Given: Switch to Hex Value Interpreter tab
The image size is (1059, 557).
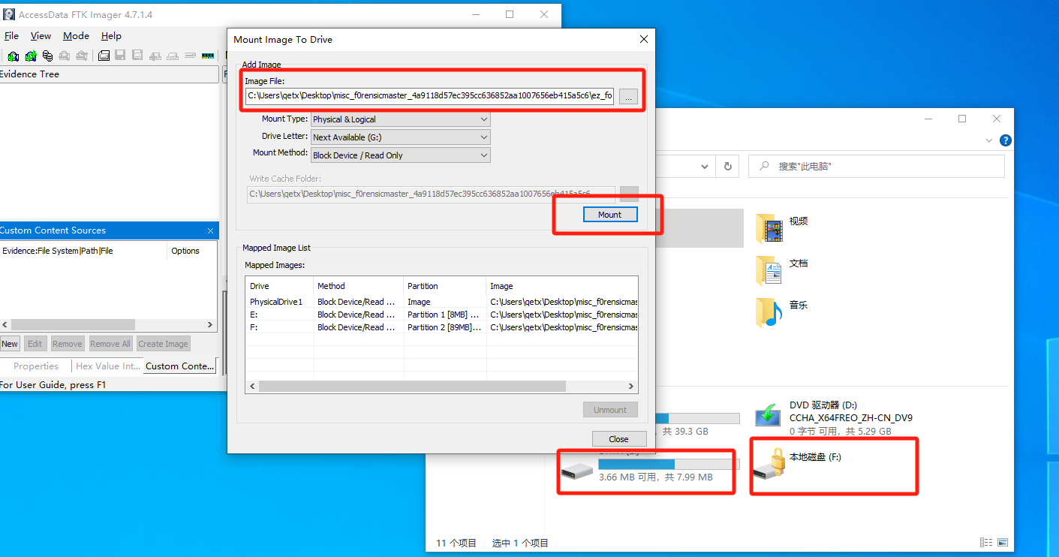Looking at the screenshot, I should tap(108, 366).
